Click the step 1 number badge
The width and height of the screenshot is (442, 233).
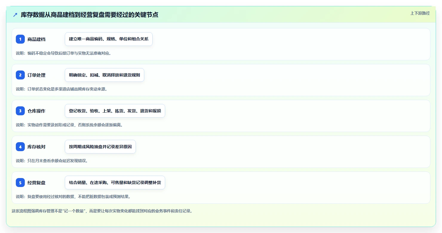click(20, 39)
